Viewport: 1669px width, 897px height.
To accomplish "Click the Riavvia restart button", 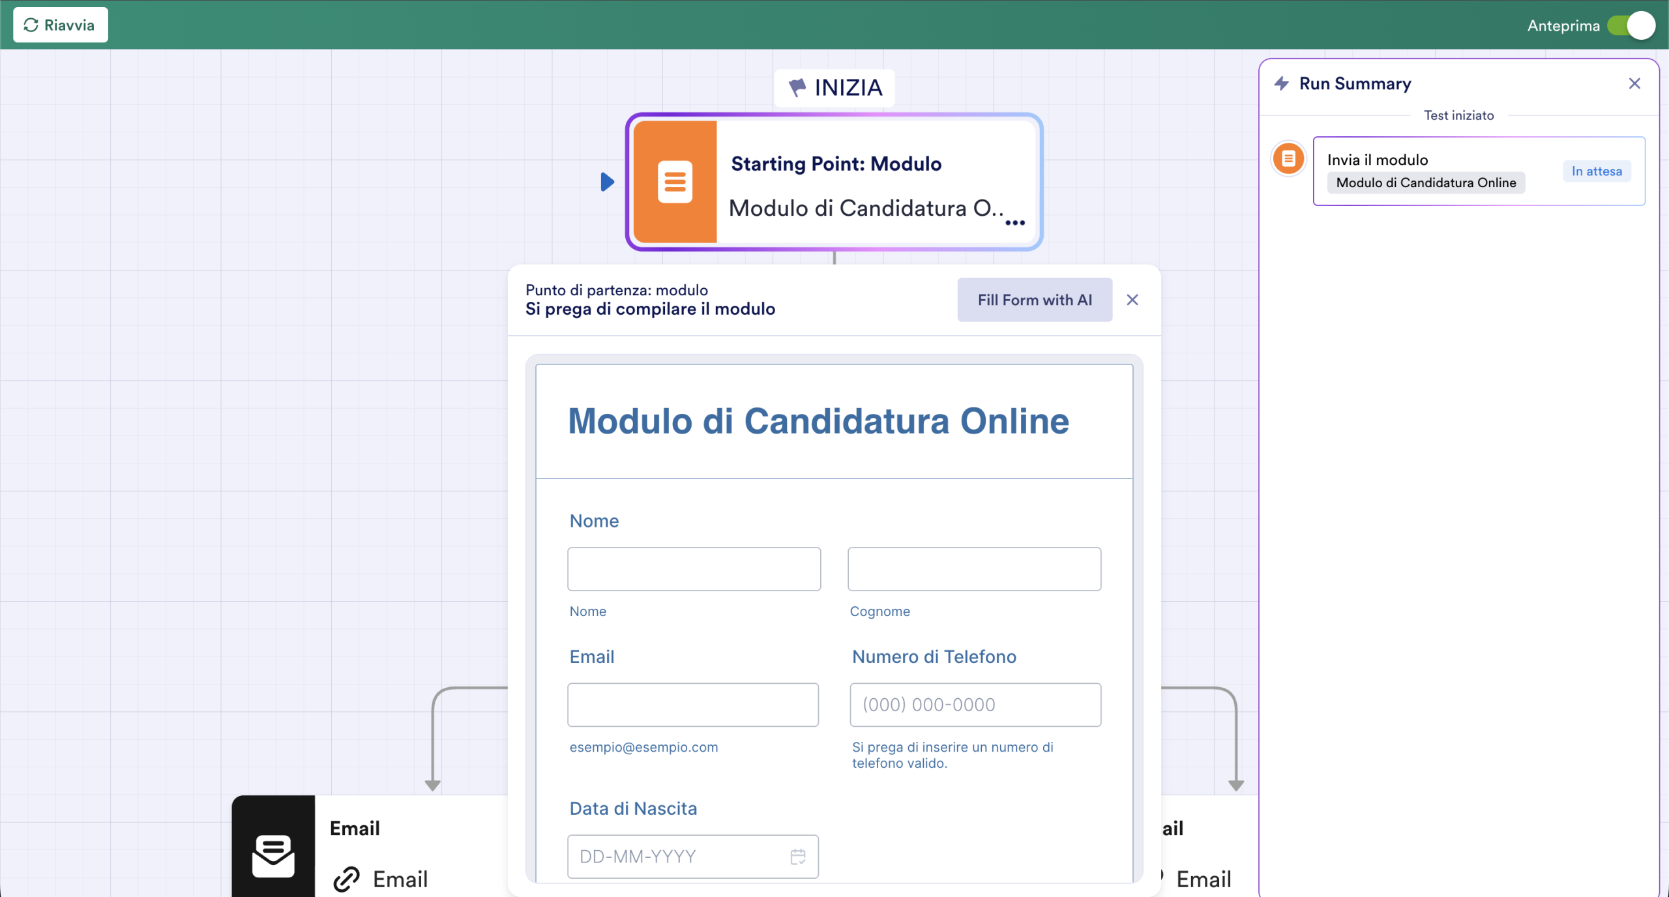I will (x=60, y=25).
